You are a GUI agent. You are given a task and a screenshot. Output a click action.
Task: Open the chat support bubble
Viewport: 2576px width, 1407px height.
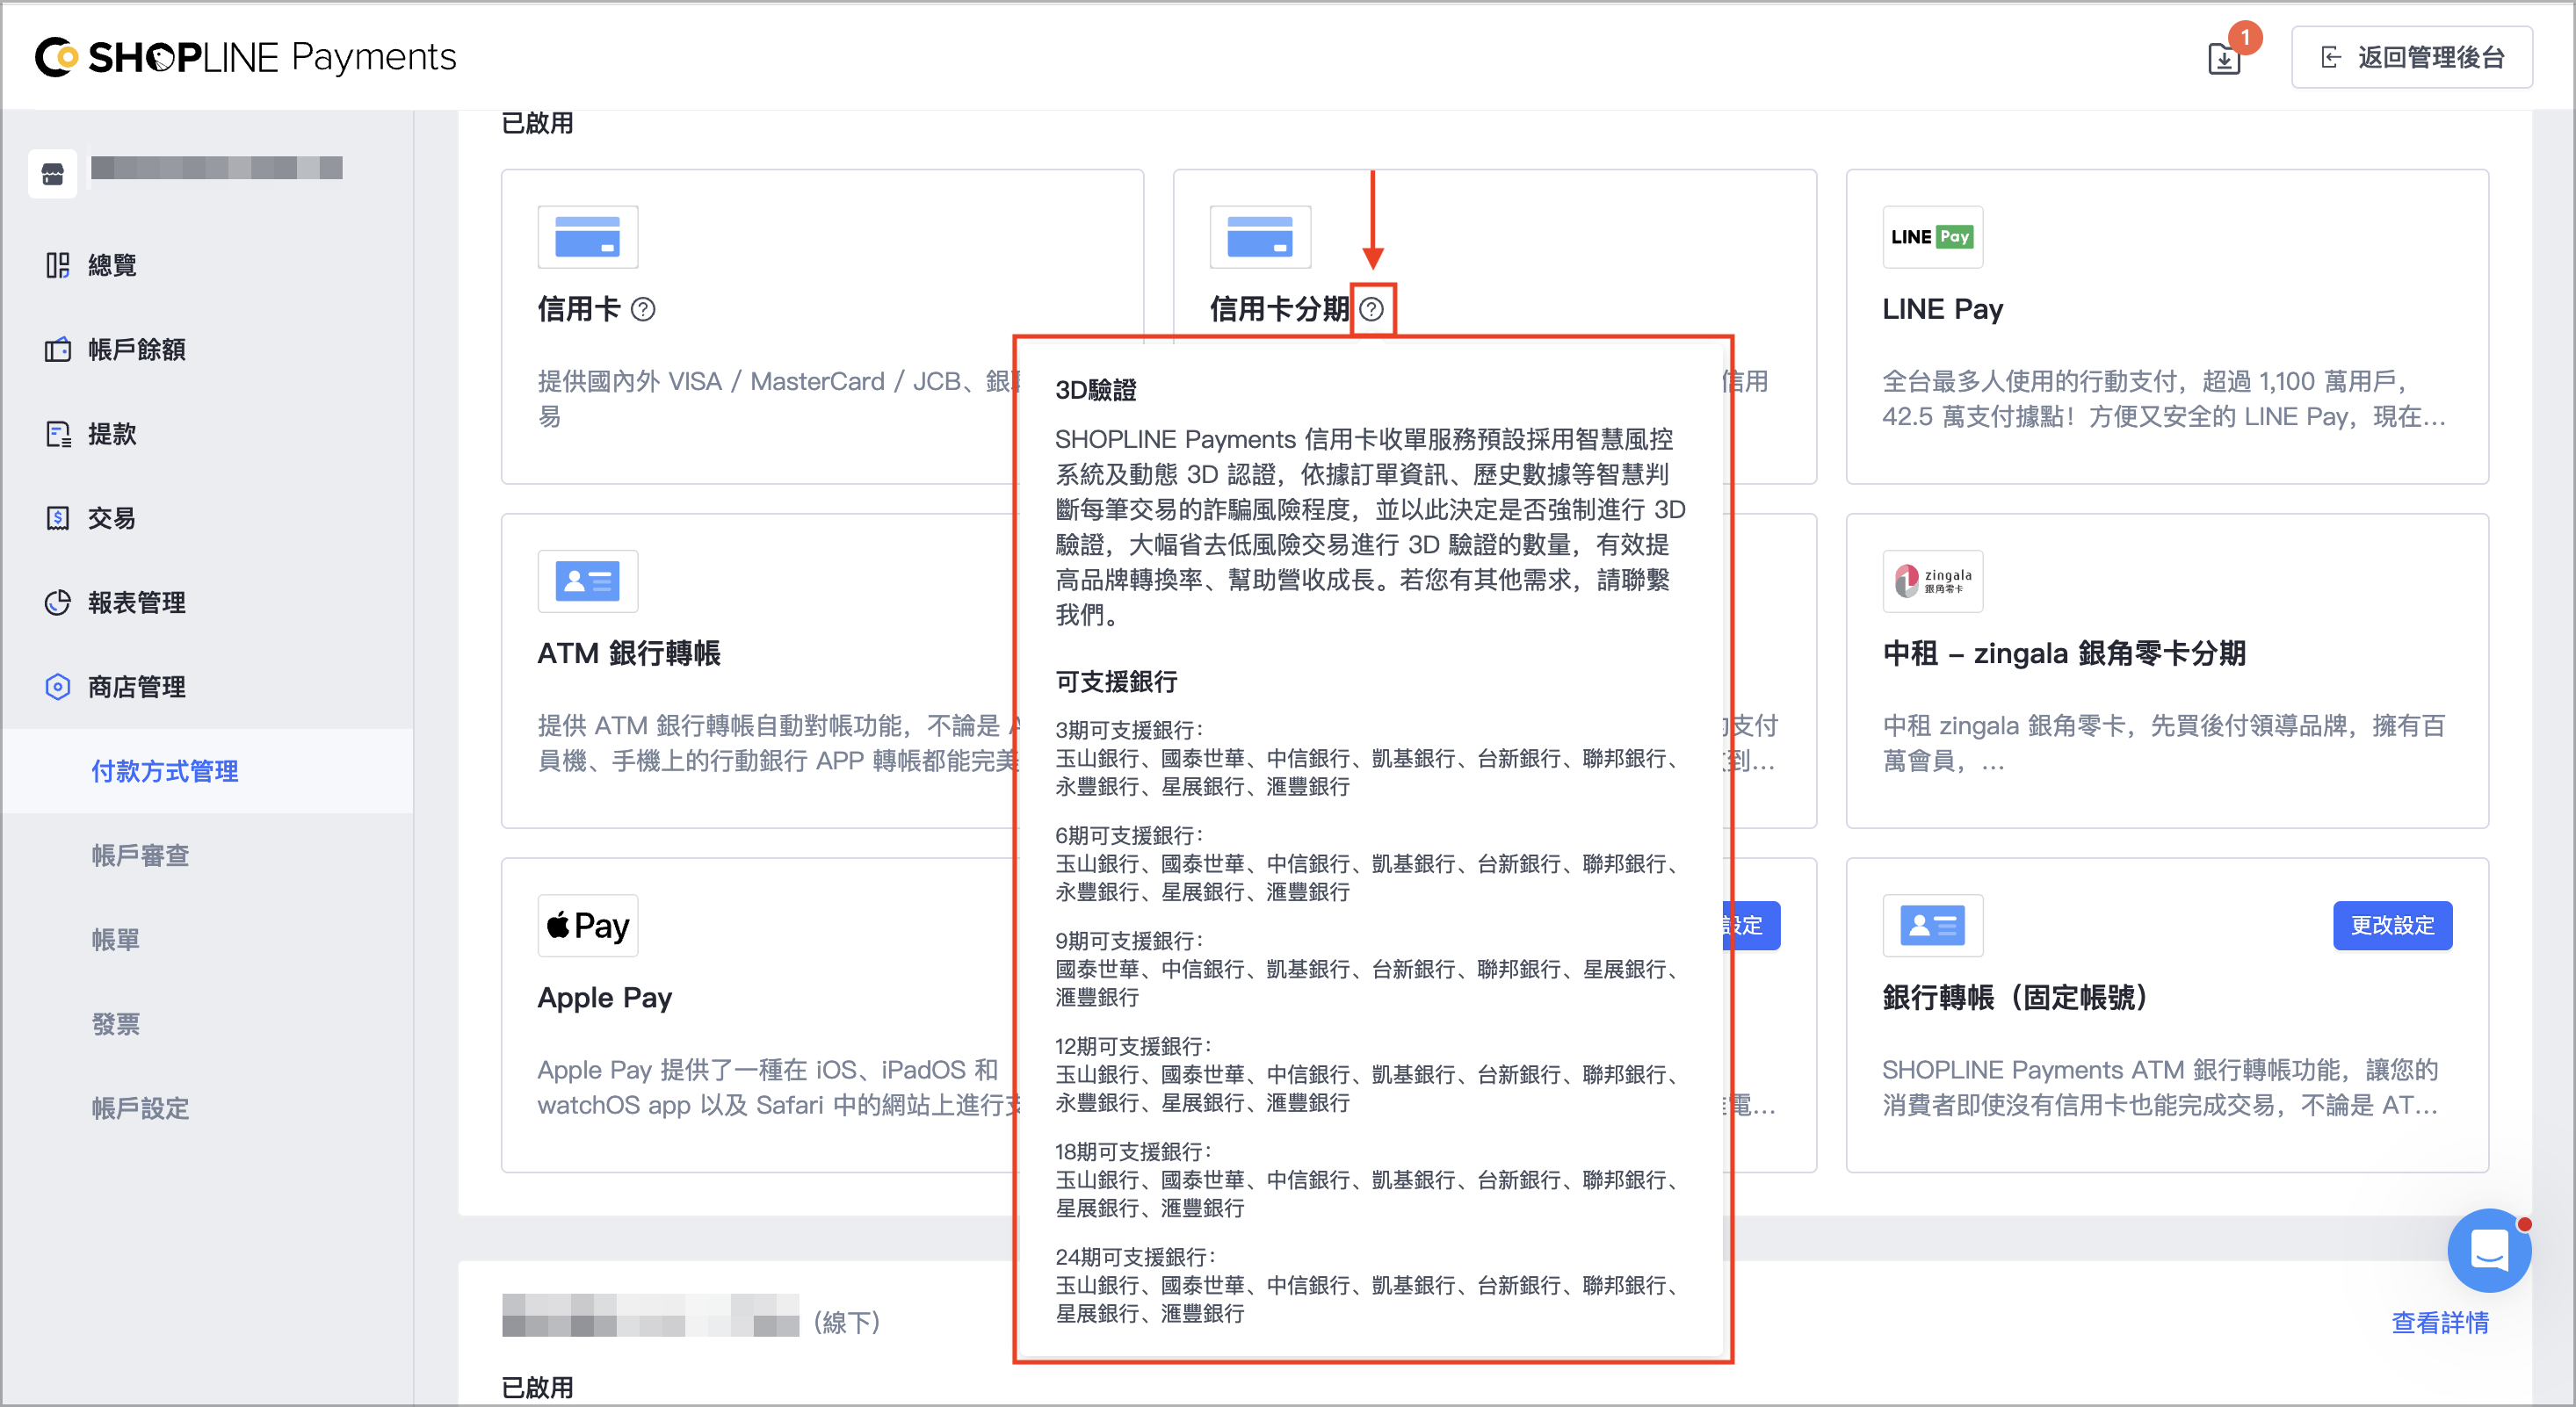2488,1250
